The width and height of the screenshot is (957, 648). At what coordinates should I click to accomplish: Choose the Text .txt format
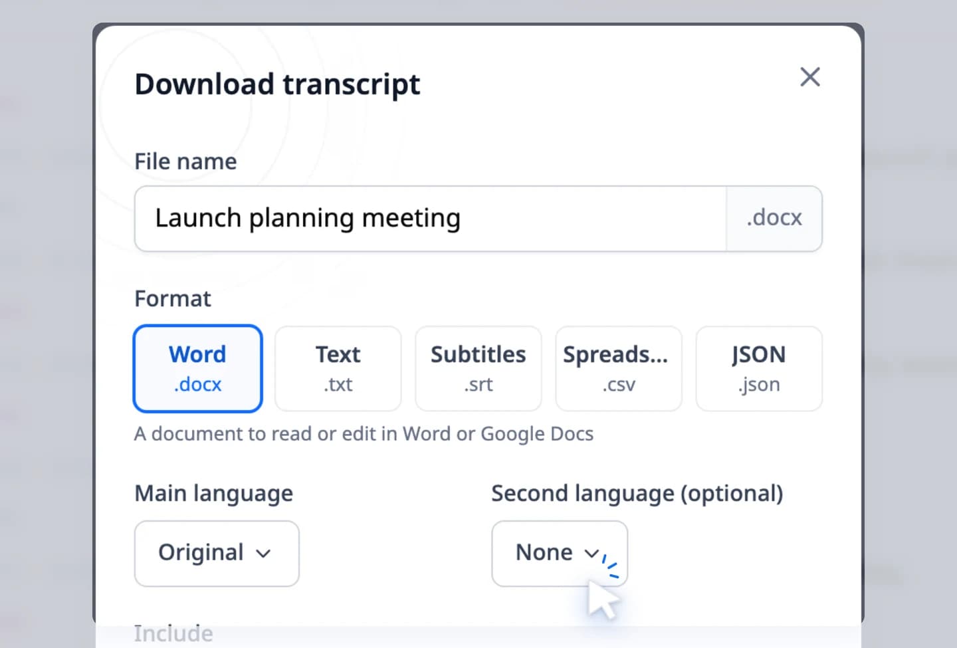tap(338, 369)
